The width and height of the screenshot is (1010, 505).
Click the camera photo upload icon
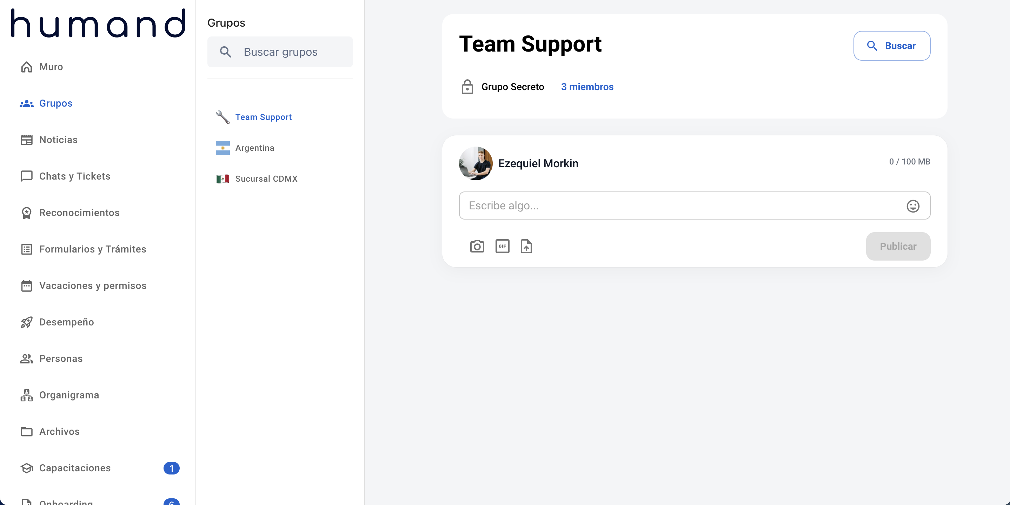pos(477,247)
